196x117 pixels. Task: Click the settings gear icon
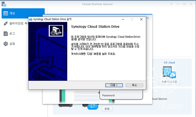click(x=6, y=44)
